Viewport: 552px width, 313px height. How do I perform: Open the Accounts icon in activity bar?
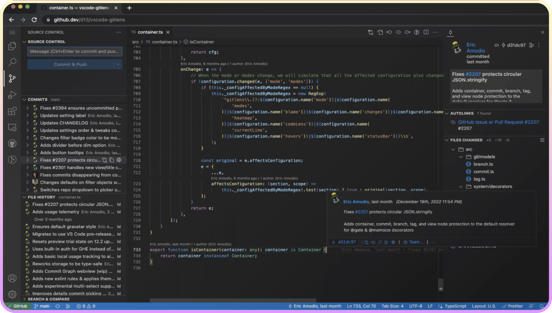tap(12, 279)
